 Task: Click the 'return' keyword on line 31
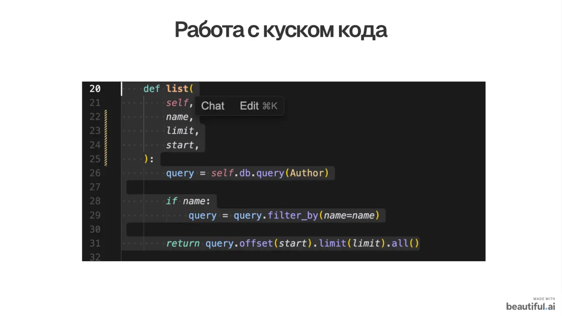(183, 243)
